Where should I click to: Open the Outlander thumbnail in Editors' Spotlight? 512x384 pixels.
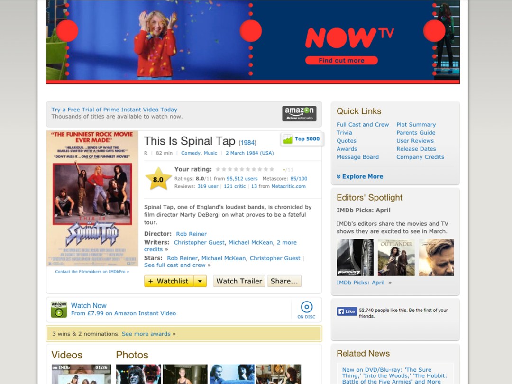point(396,257)
